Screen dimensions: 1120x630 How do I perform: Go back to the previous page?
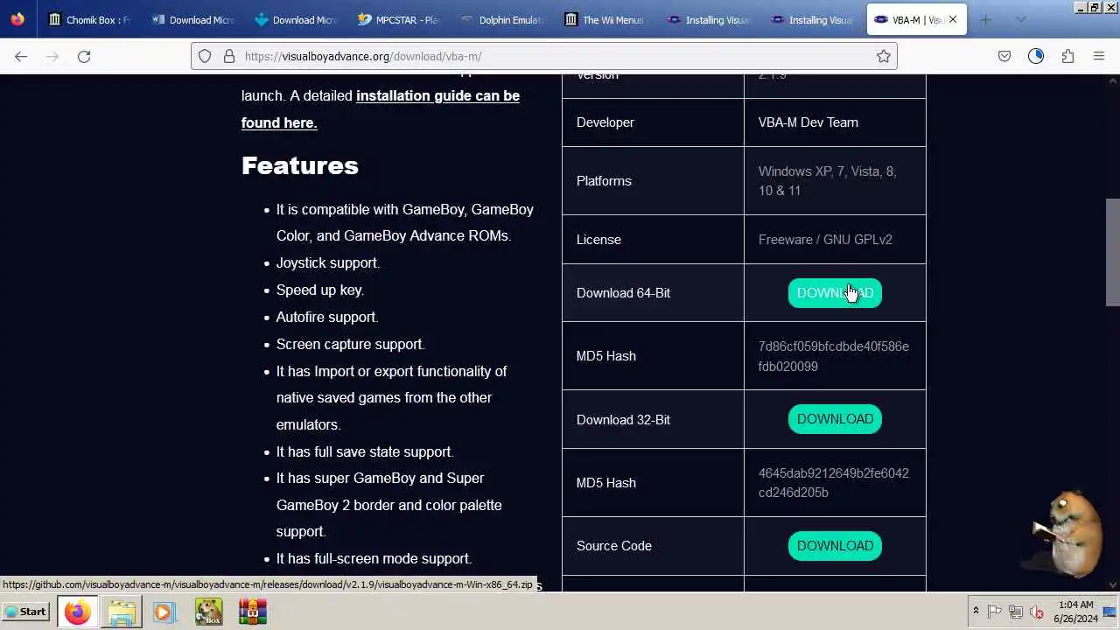click(21, 56)
